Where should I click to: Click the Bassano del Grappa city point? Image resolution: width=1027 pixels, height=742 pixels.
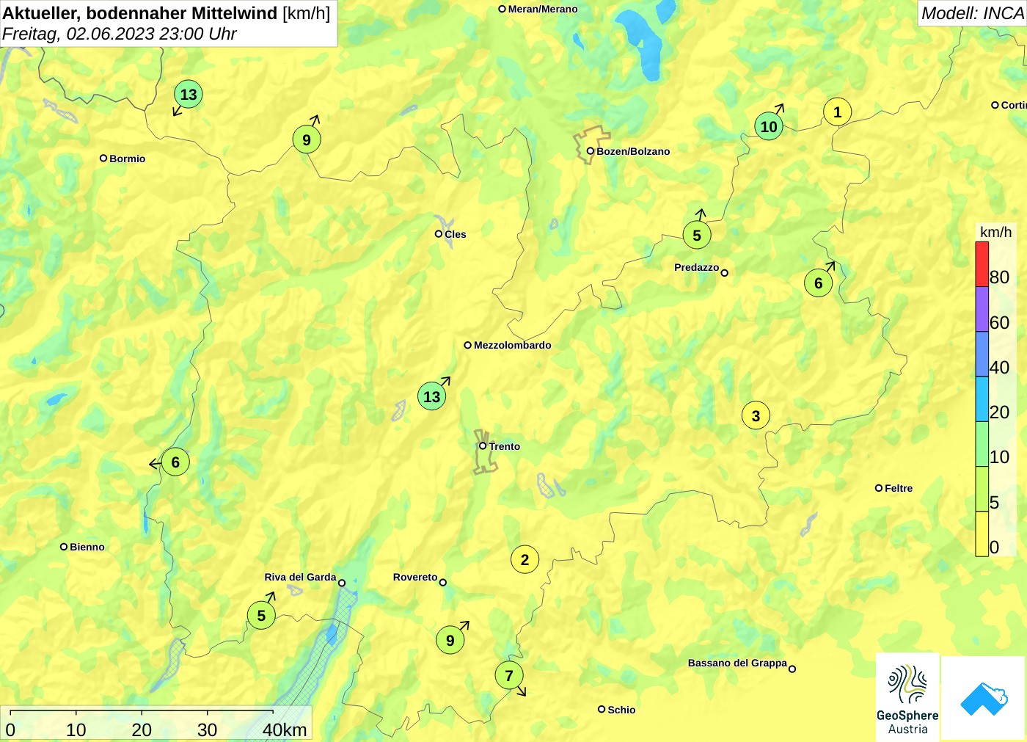click(792, 669)
